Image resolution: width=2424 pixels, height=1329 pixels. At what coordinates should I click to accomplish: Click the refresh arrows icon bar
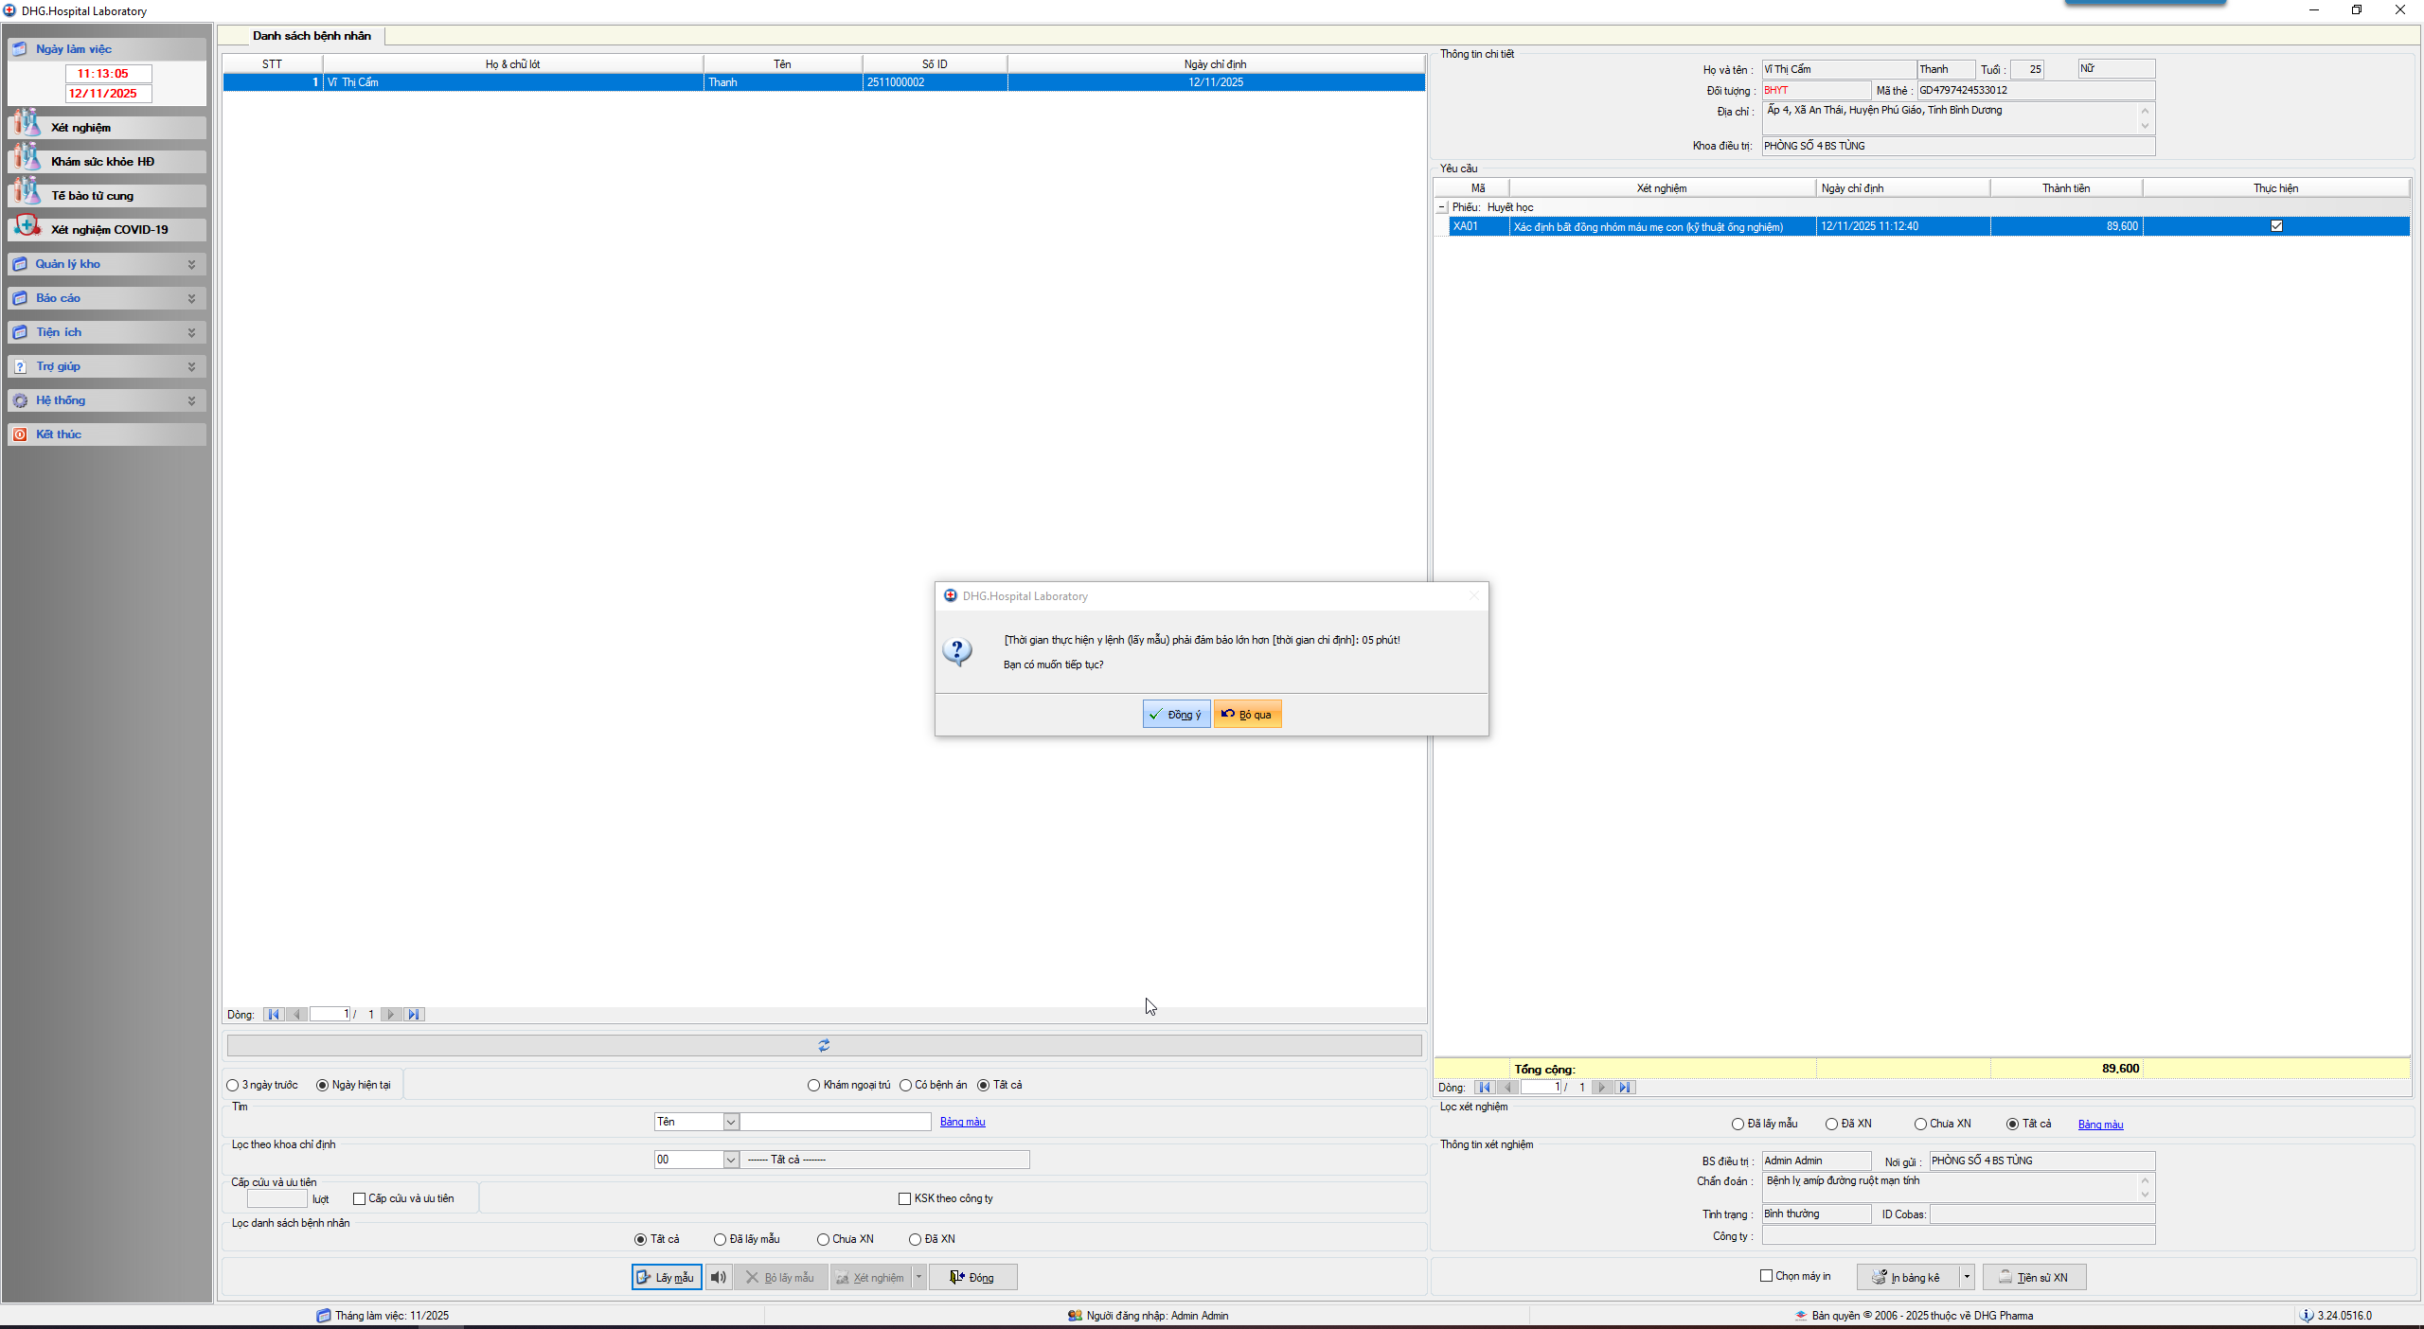(x=824, y=1045)
